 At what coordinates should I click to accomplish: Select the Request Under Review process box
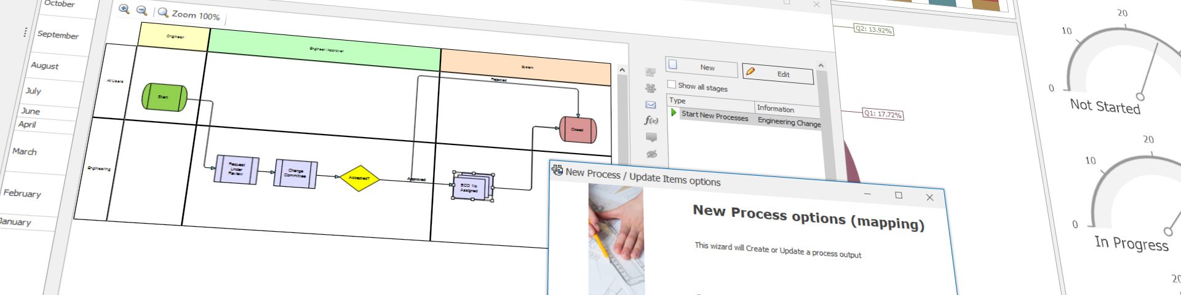click(236, 170)
